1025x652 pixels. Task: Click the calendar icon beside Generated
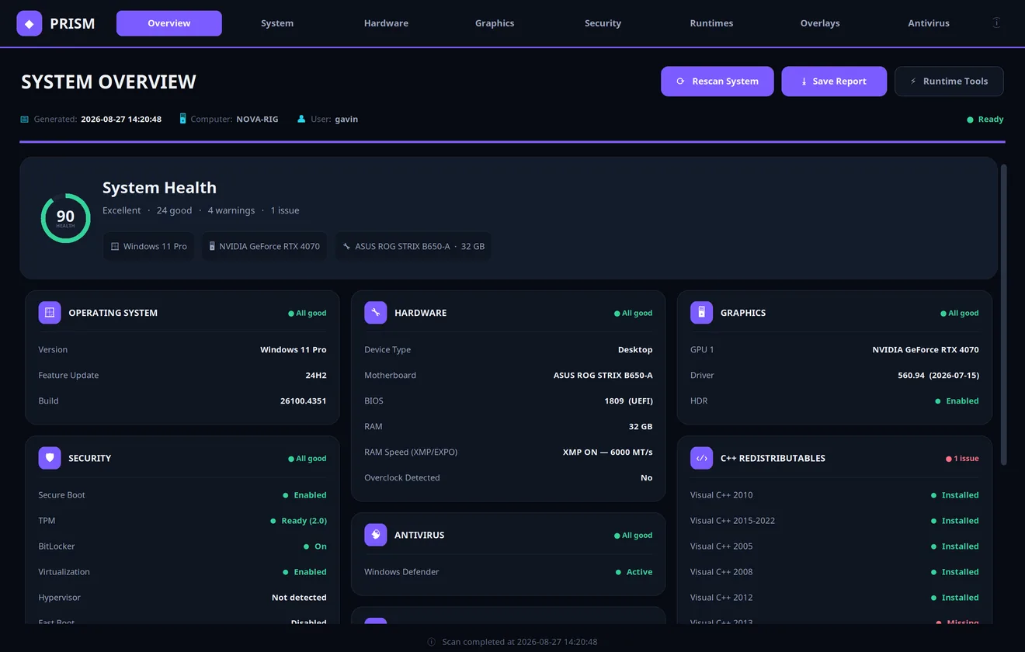[x=25, y=120]
